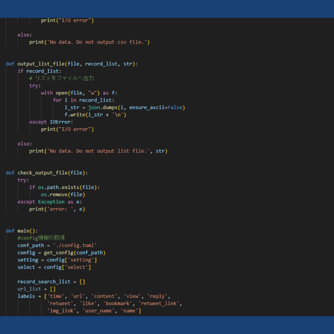
Task: Click the print('error: ', e) statement
Action: [57, 209]
